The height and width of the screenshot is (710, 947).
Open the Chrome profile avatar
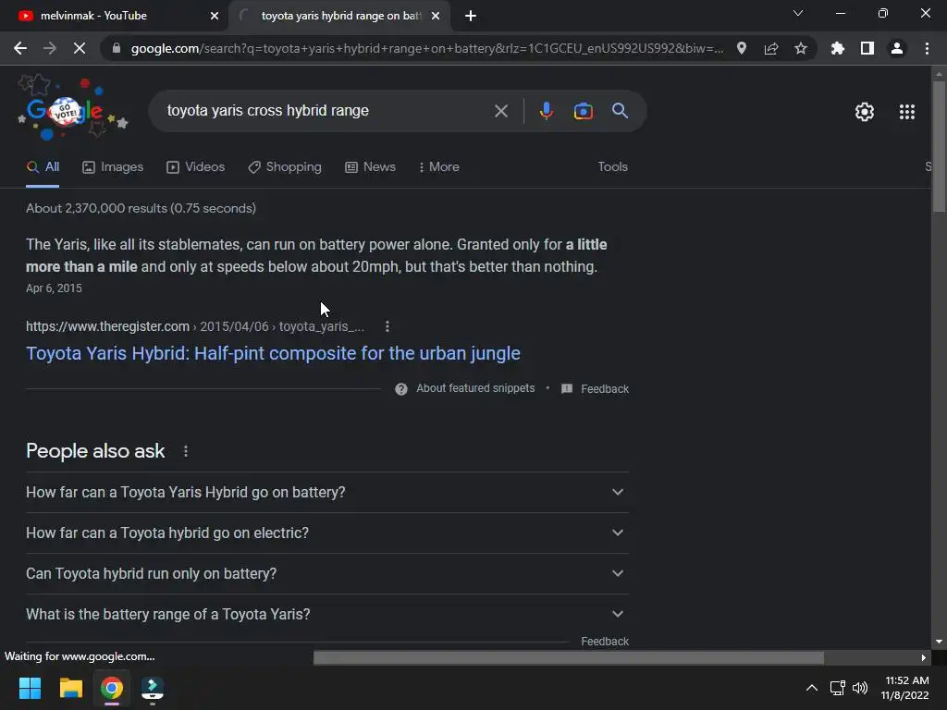tap(897, 48)
